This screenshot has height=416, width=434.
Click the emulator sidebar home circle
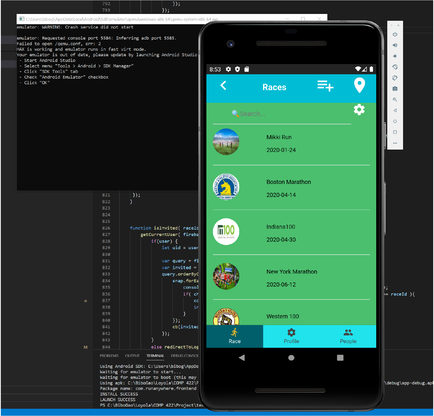click(x=395, y=121)
